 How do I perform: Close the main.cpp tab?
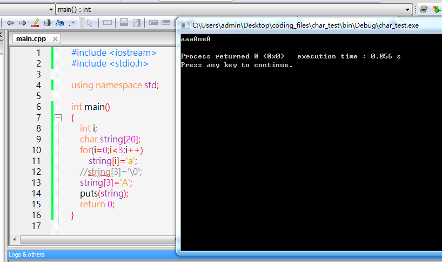[56, 39]
